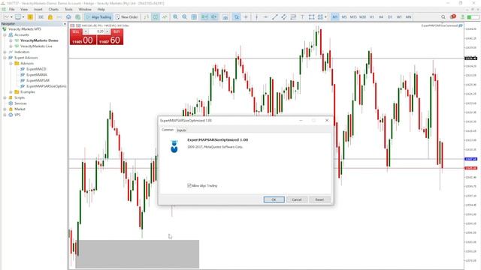This screenshot has height=270, width=481.
Task: Open the File menu
Action: click(x=12, y=10)
